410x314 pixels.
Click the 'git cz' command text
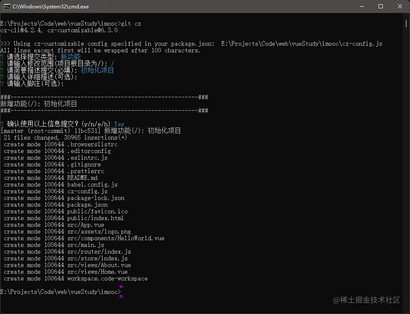[131, 23]
